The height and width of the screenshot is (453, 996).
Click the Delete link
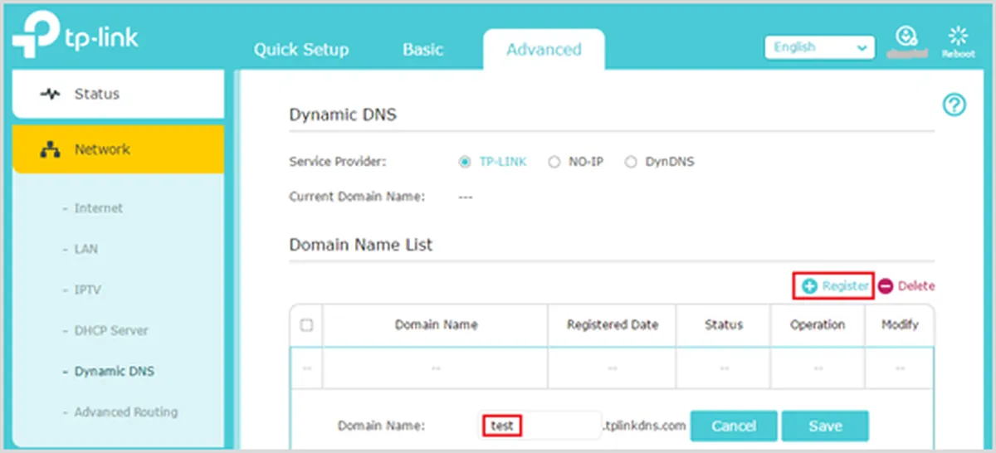pos(916,285)
